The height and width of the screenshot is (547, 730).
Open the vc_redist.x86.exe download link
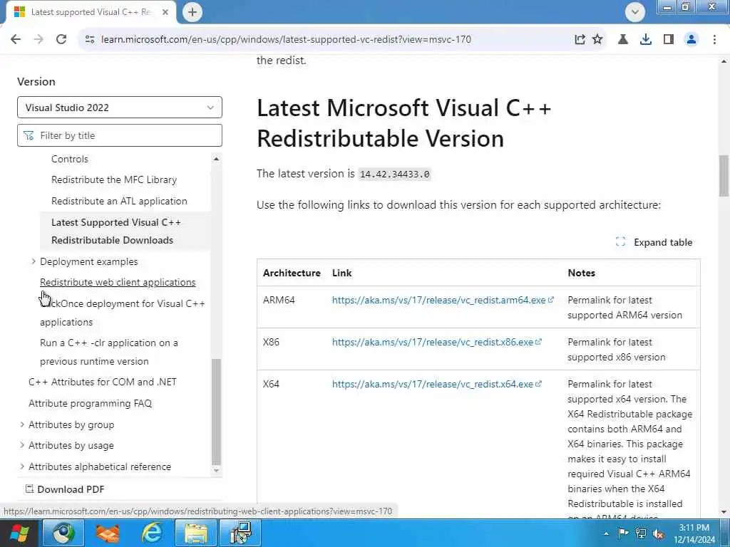pos(436,342)
